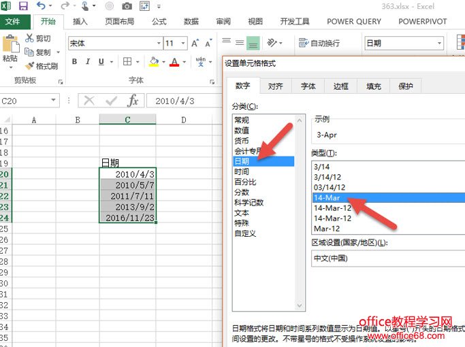465x347 pixels.
Task: Open the clipboard group dialog launcher
Action: (x=61, y=82)
